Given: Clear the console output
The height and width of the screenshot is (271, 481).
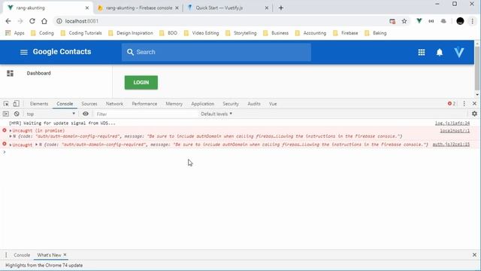Looking at the screenshot, I should 17,114.
